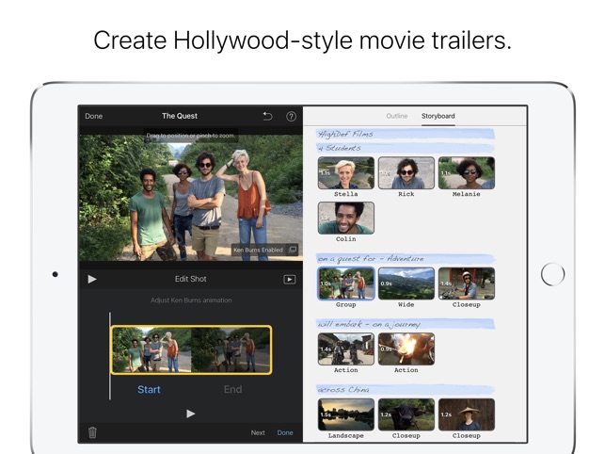Select the Landscape shot thumbnail

tap(345, 414)
